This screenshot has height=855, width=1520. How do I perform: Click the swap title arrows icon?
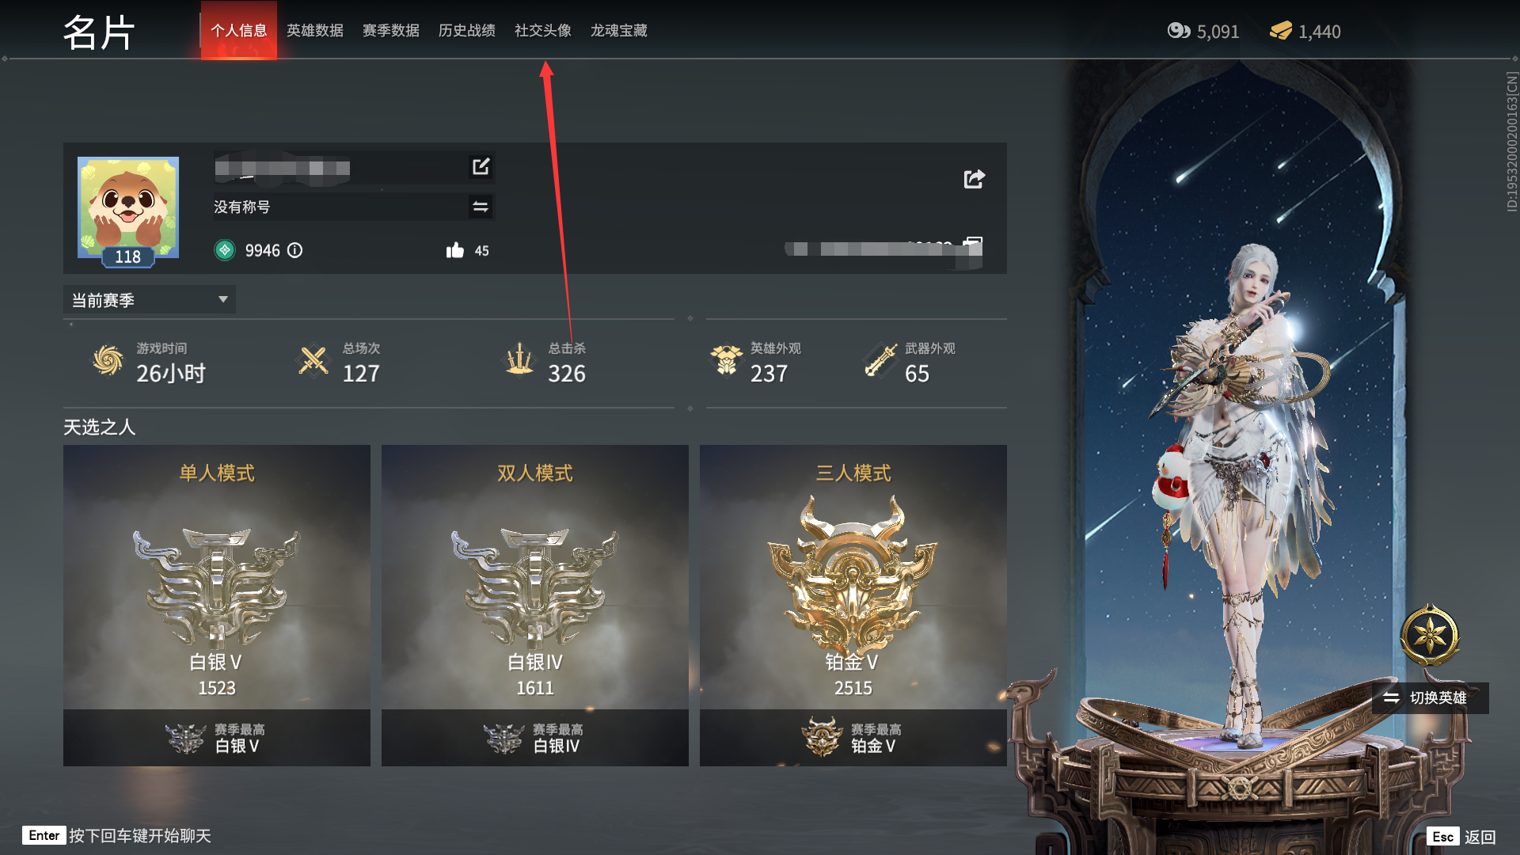tap(480, 207)
